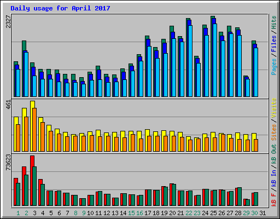
Task: Click the cyan Pages bar for day 29
Action: click(x=248, y=88)
